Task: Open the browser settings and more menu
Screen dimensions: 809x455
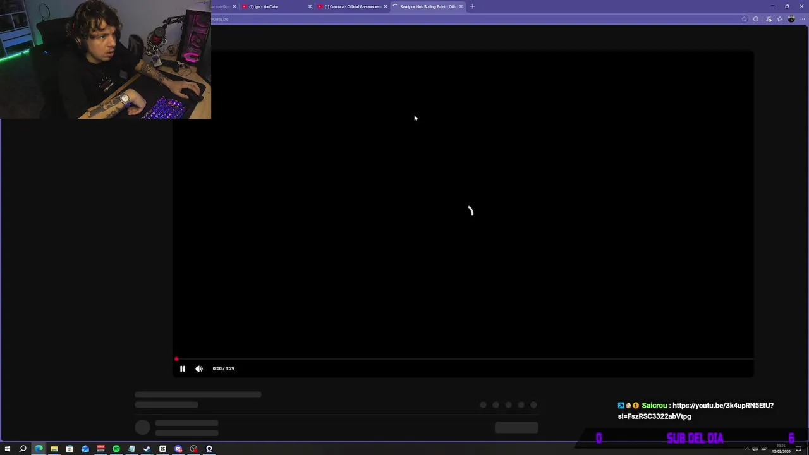Action: (x=803, y=19)
